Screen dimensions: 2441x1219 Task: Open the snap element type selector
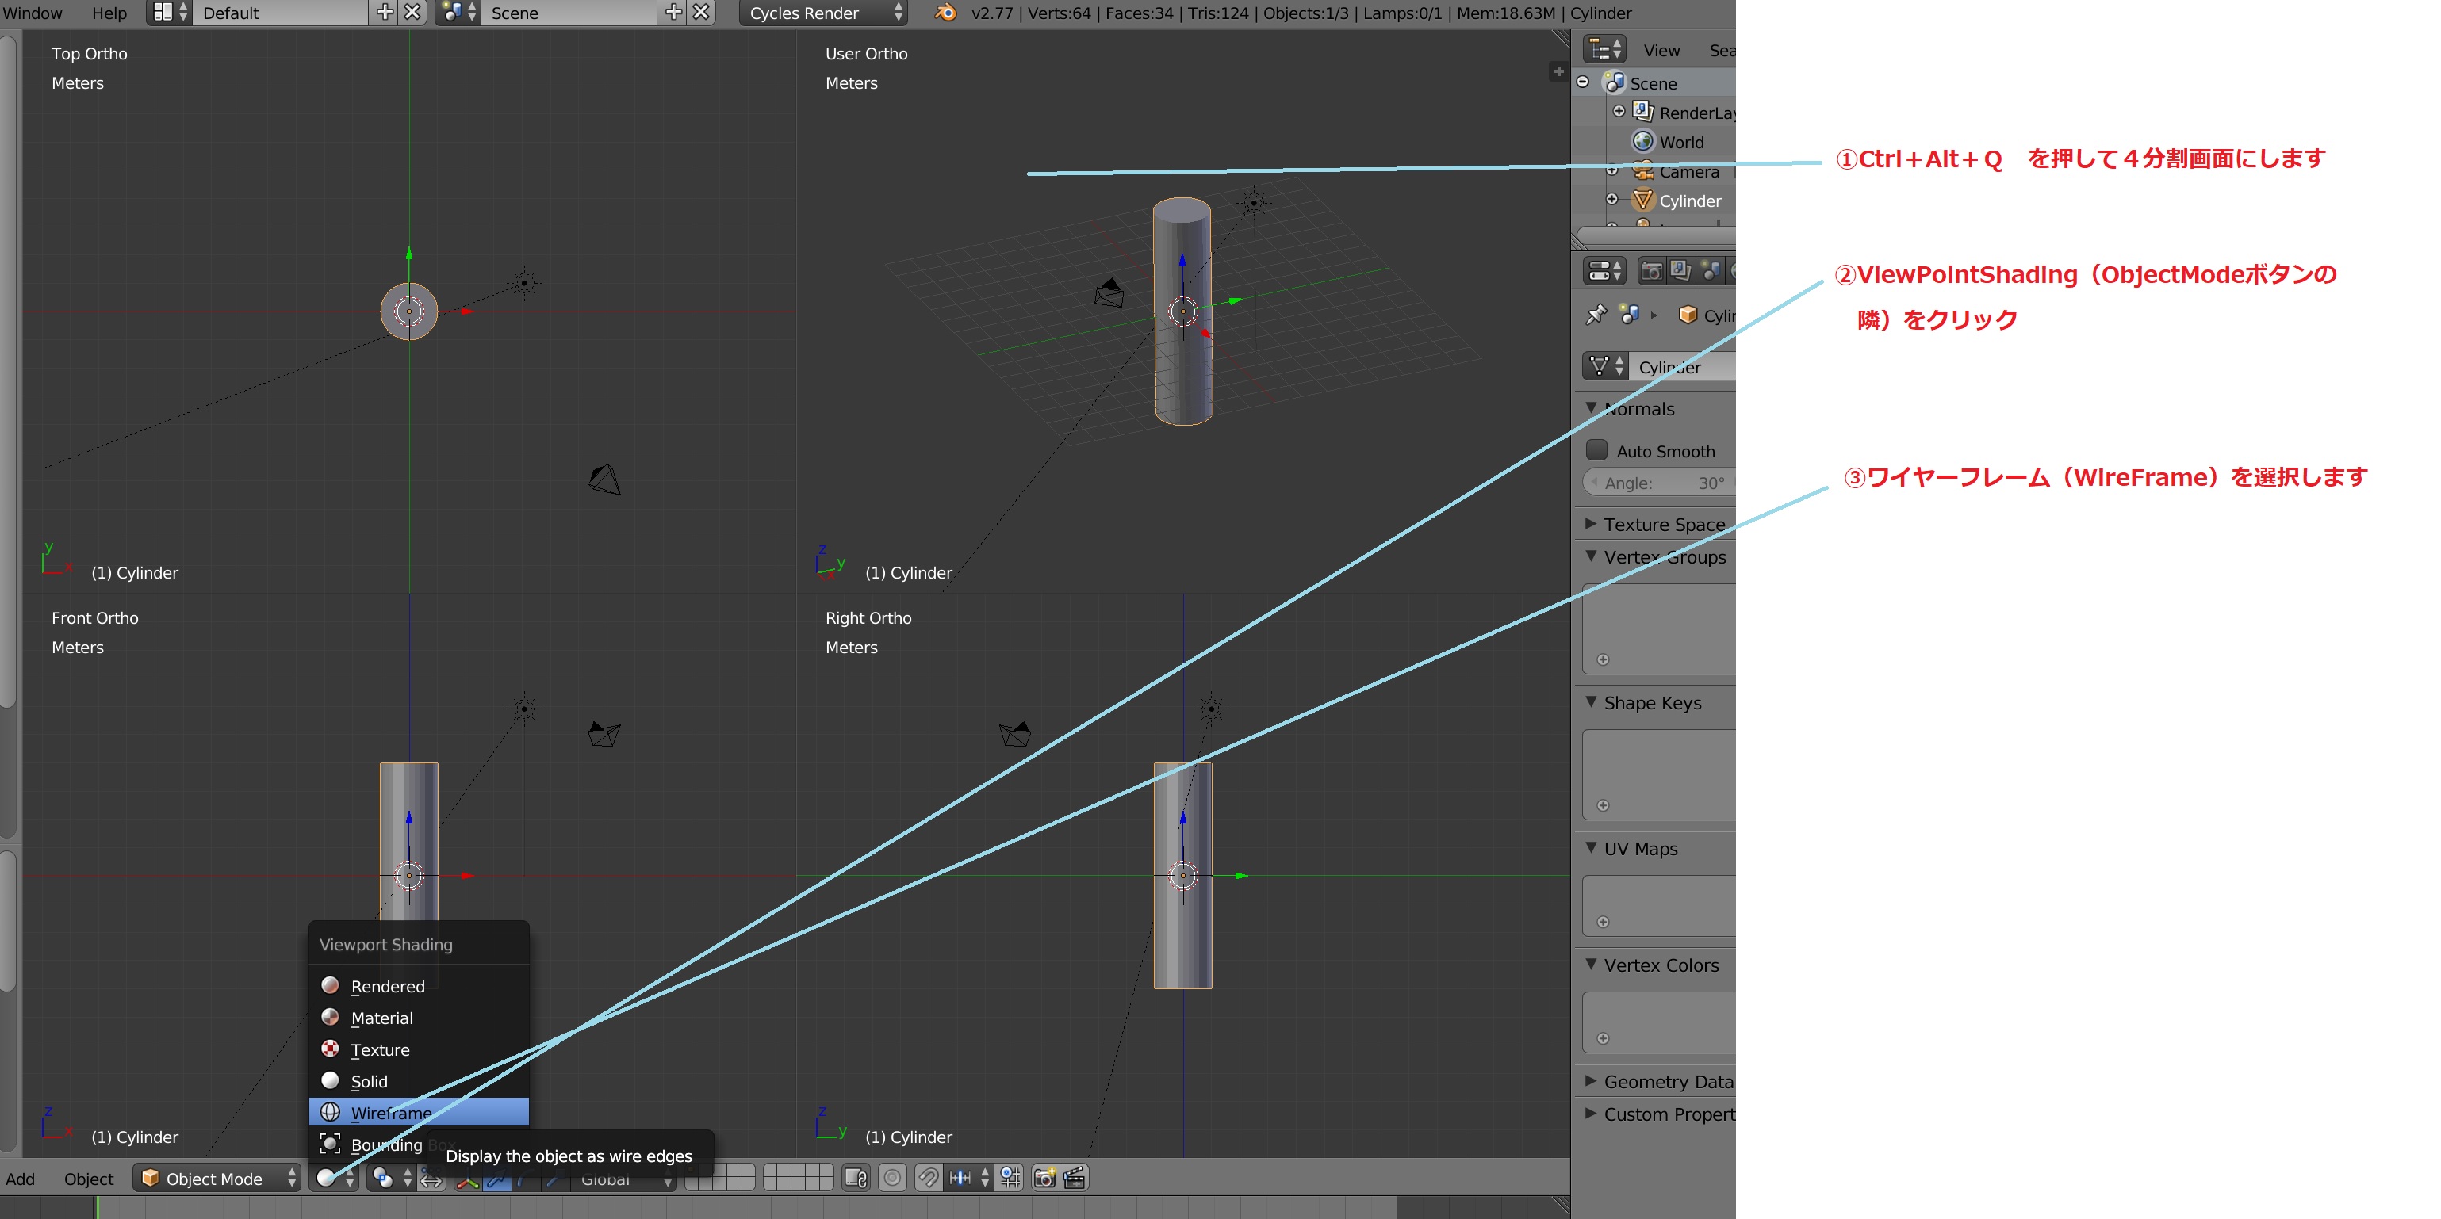point(969,1177)
